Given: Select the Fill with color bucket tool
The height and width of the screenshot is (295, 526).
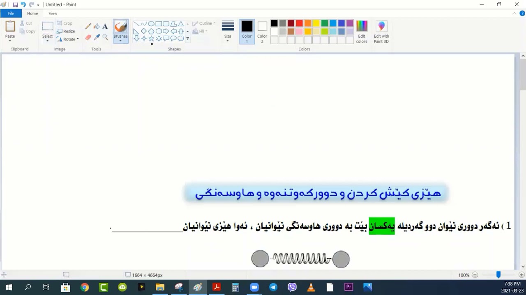Looking at the screenshot, I should pyautogui.click(x=97, y=26).
